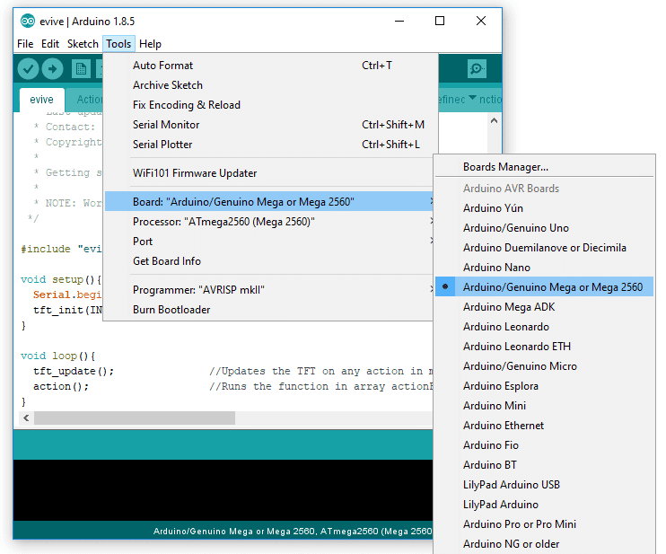Select Arduino Yún board
The width and height of the screenshot is (666, 554).
click(x=544, y=208)
